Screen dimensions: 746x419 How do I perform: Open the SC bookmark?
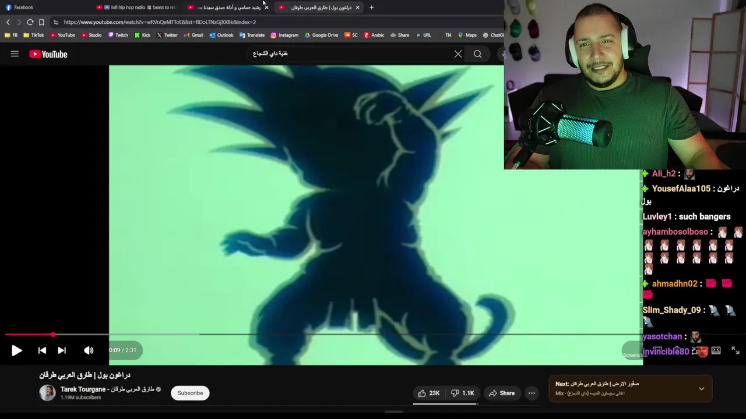351,35
